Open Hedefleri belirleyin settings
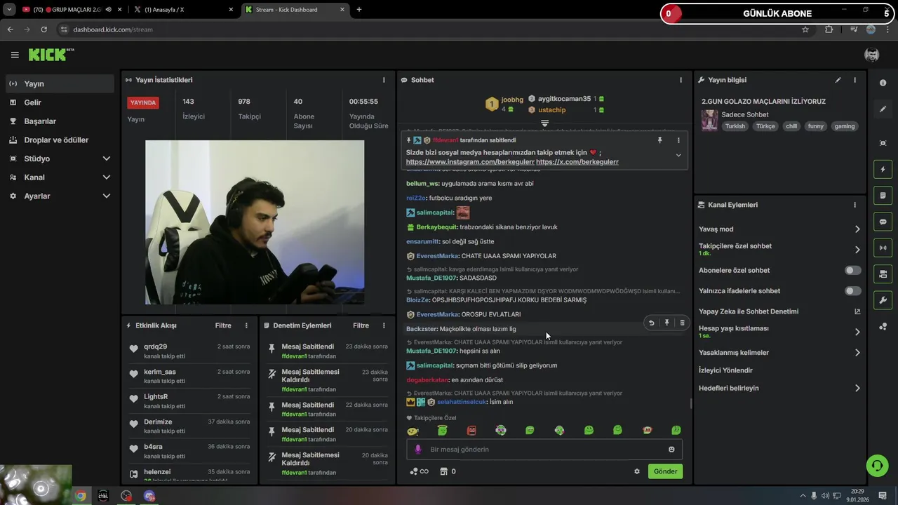This screenshot has width=898, height=505. tap(779, 388)
